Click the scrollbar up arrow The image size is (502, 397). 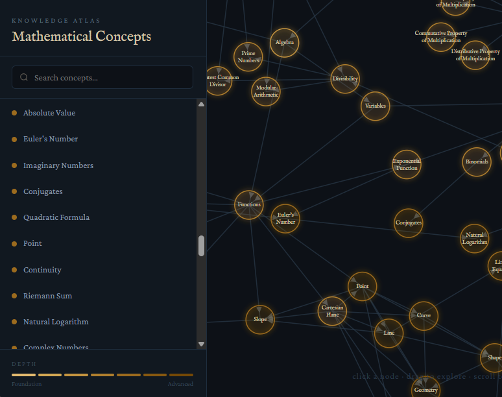point(201,104)
